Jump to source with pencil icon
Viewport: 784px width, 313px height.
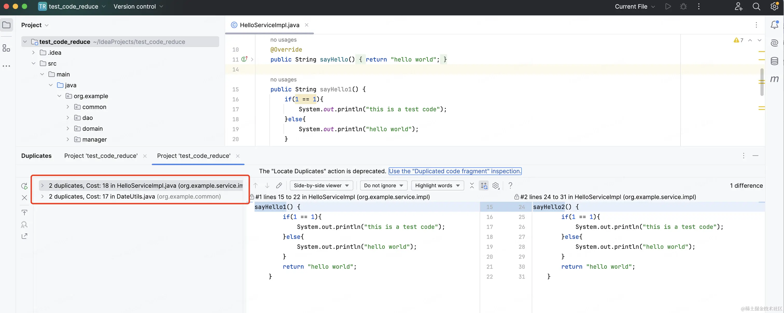(x=279, y=185)
